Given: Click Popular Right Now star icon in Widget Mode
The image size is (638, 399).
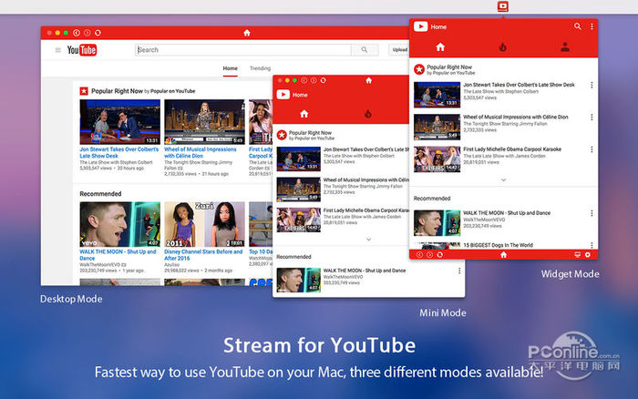Looking at the screenshot, I should click(419, 69).
